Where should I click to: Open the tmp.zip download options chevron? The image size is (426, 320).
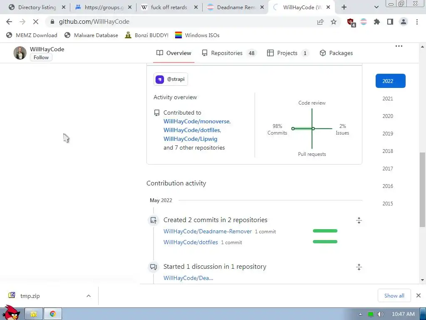(x=89, y=296)
